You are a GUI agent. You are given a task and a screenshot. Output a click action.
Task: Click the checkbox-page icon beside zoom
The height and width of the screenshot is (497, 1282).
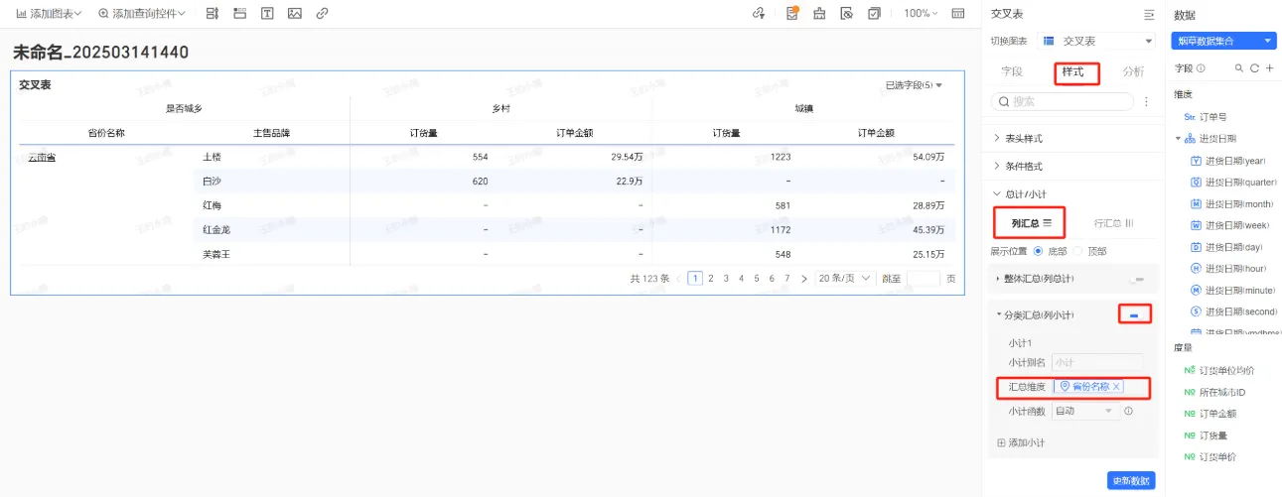(874, 14)
